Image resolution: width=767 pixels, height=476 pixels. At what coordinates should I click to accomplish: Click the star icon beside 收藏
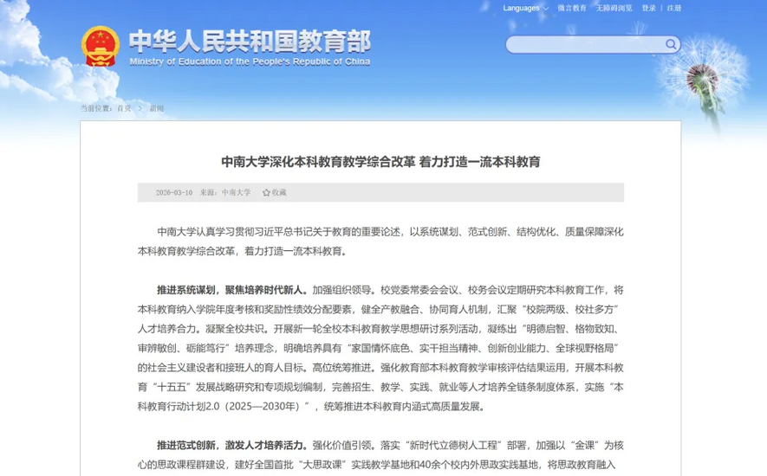(266, 192)
